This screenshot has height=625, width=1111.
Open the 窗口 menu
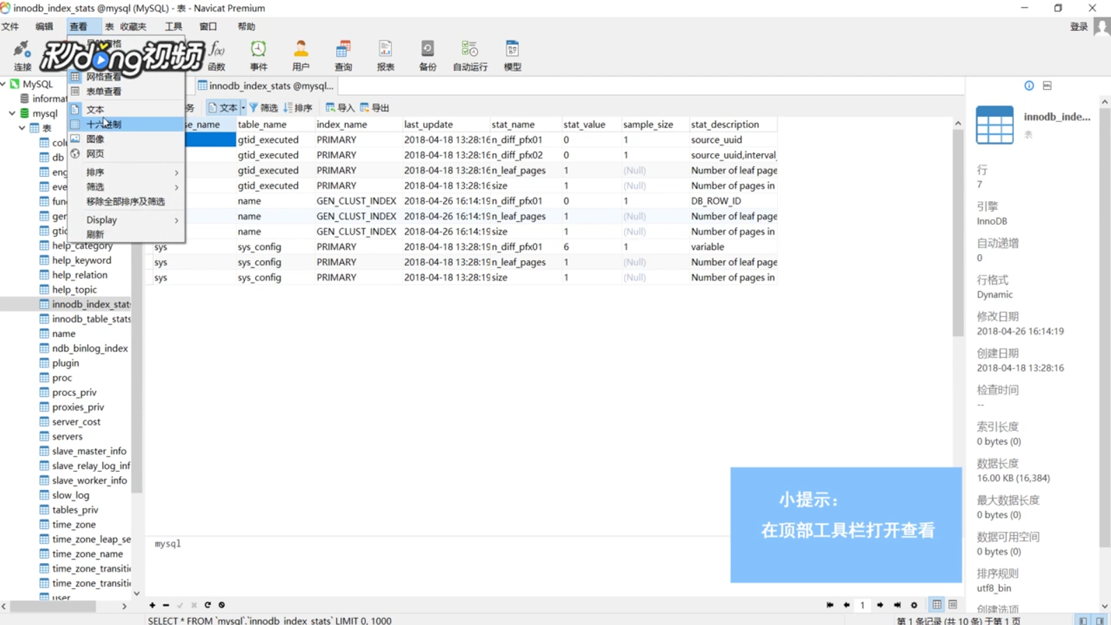(208, 26)
